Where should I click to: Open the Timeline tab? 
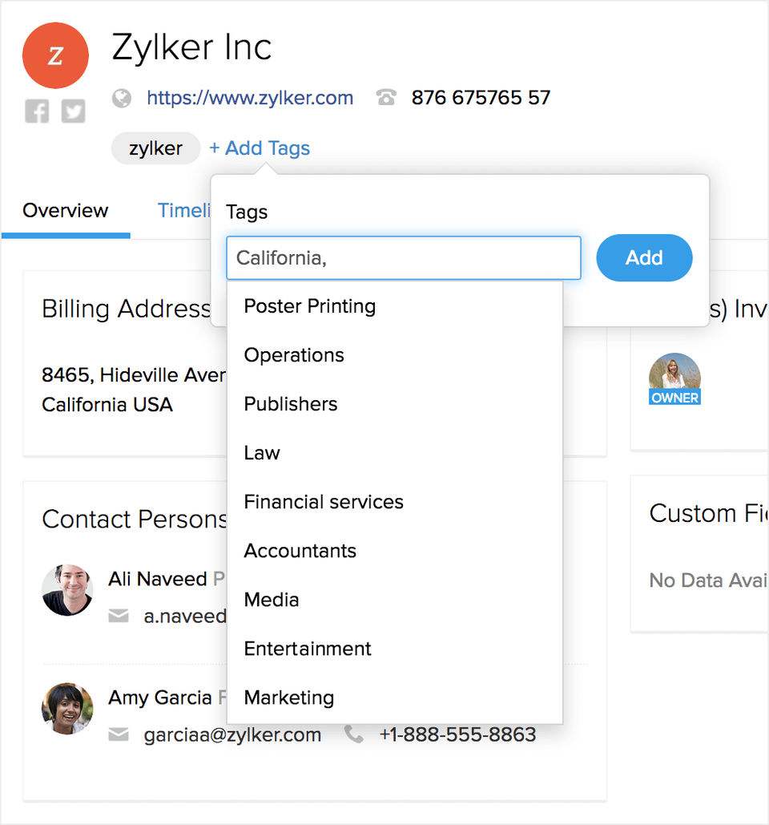coord(184,211)
